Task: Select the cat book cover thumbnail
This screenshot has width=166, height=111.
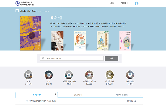Action: [57, 41]
